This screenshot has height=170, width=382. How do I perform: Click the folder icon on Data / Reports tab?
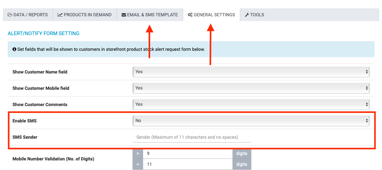tap(10, 15)
